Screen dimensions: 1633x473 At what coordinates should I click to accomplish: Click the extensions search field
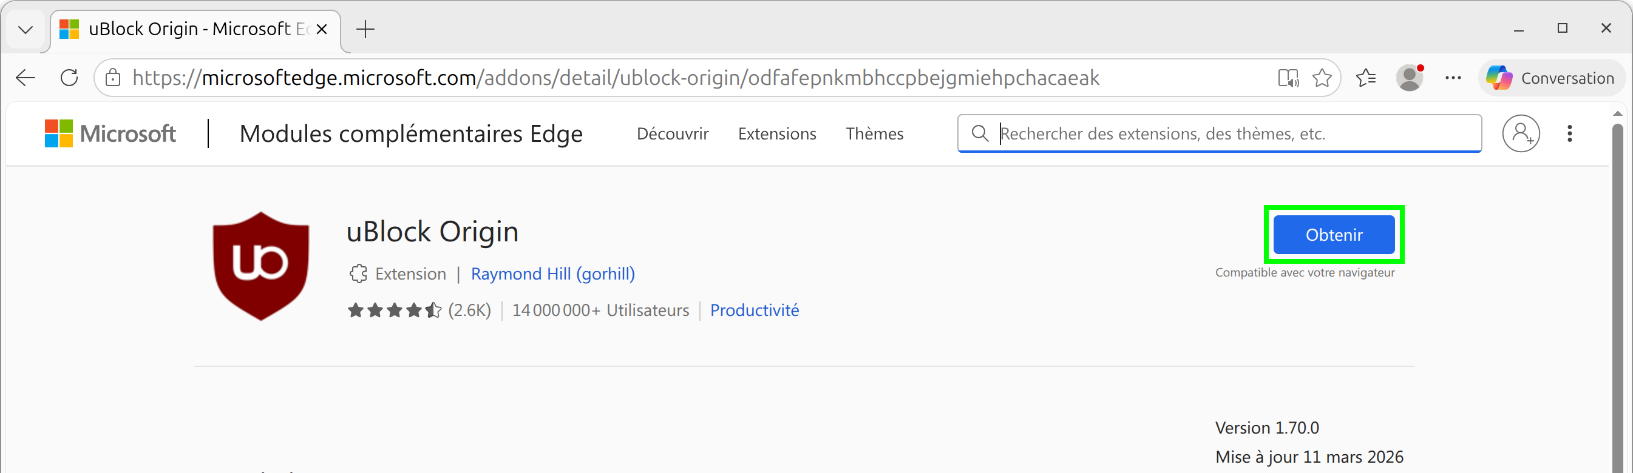point(1230,133)
